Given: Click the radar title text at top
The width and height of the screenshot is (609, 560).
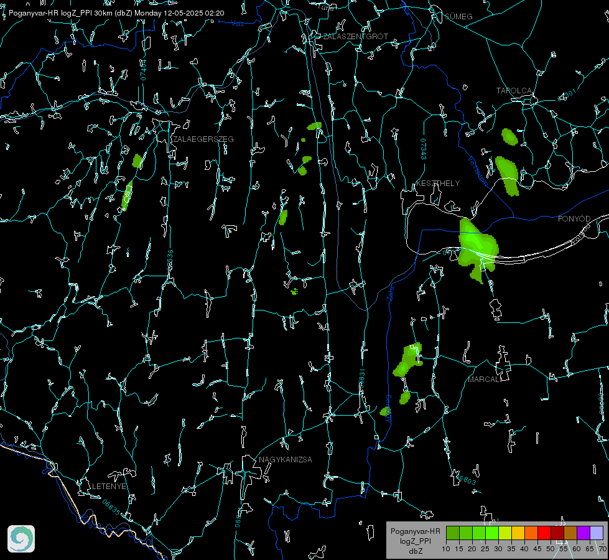Looking at the screenshot, I should coord(116,13).
